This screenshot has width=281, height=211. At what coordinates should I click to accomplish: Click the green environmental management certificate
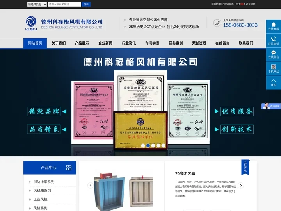point(188,111)
